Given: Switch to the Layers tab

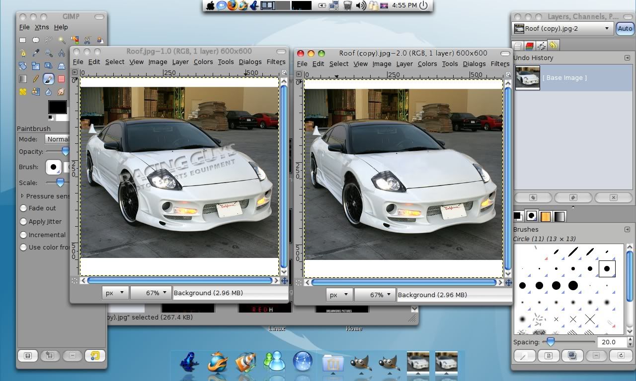Looking at the screenshot, I should (518, 46).
